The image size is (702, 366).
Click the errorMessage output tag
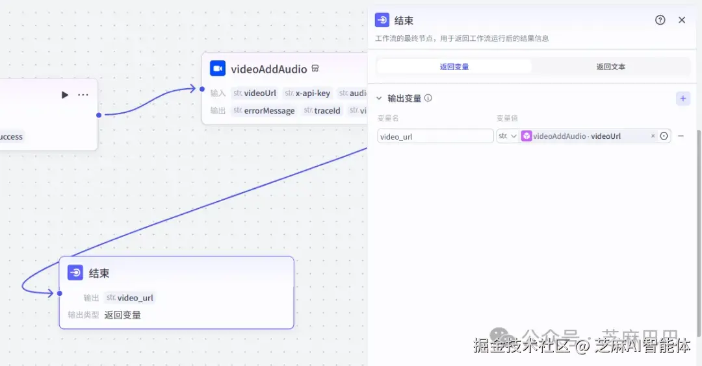(264, 110)
